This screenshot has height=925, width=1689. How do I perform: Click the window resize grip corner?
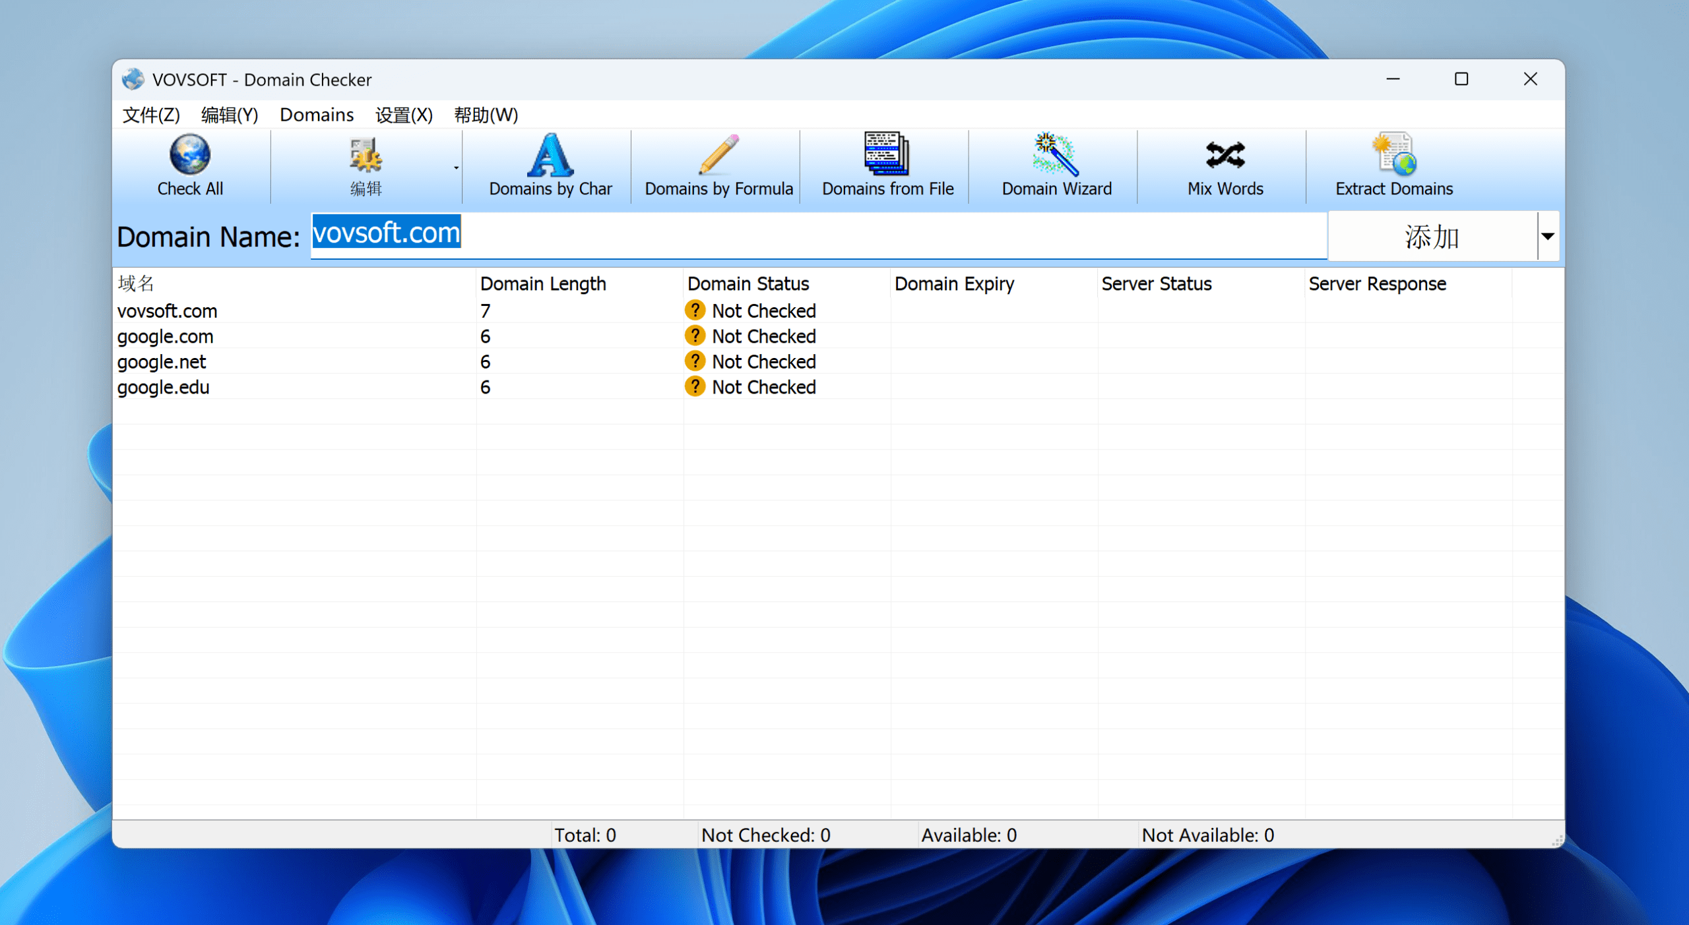[x=1557, y=840]
